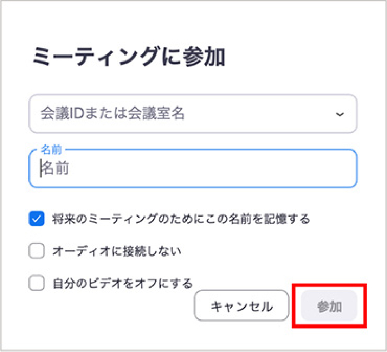The image size is (387, 352).
Task: Click the 会議IDまたは会議室名 input field
Action: pos(193,114)
